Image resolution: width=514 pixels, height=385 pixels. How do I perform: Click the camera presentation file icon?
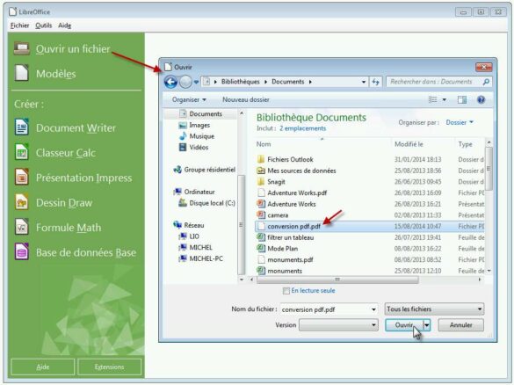click(261, 215)
